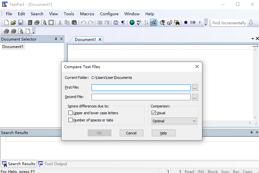Click the New Document toolbar icon

click(6, 23)
